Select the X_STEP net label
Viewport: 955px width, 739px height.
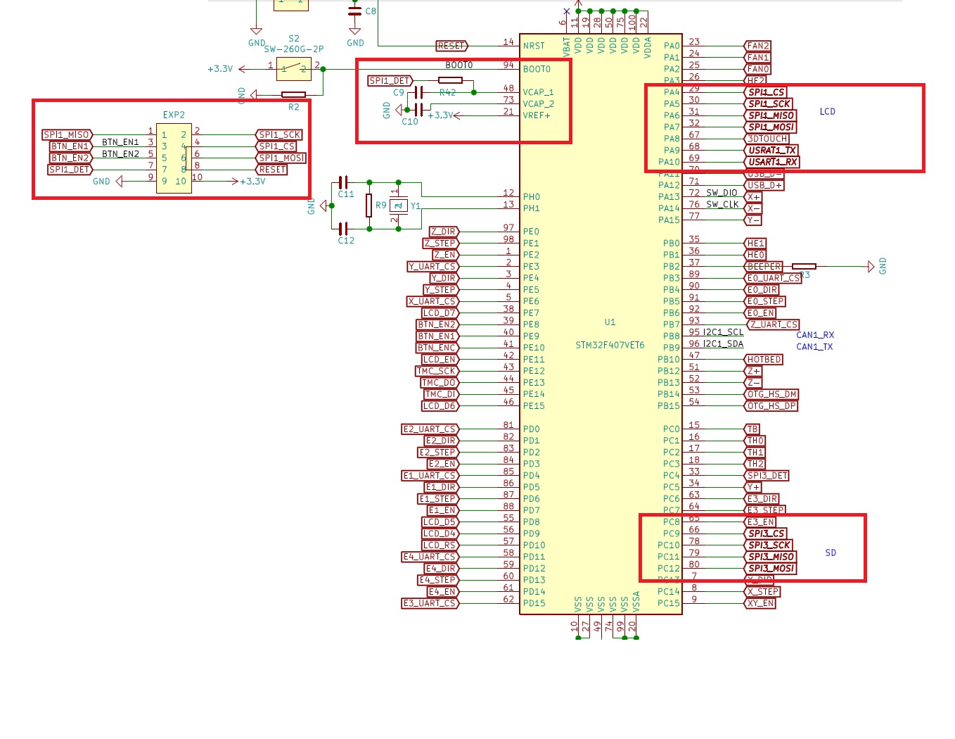point(762,592)
